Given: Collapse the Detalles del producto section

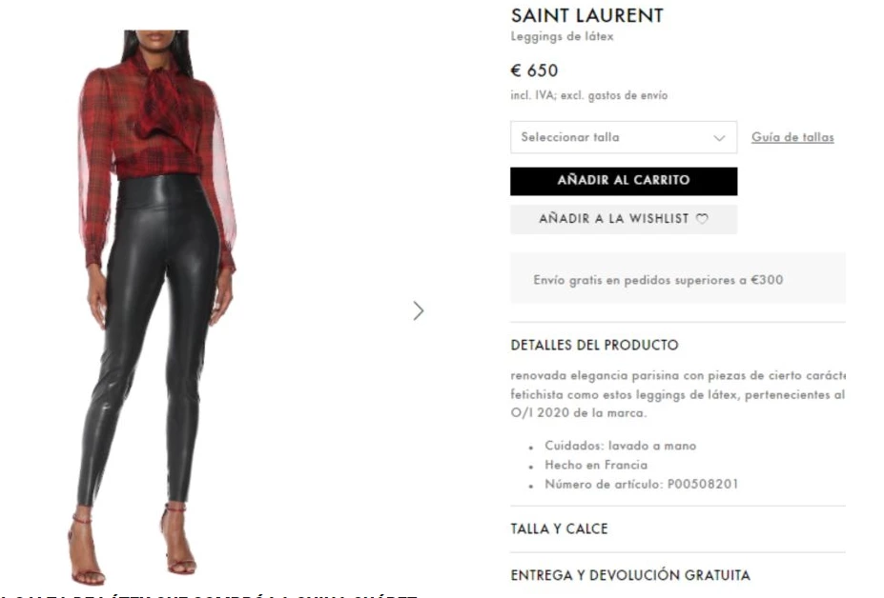Looking at the screenshot, I should pyautogui.click(x=594, y=345).
